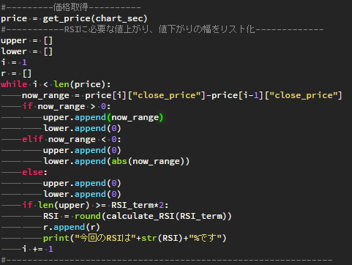Click the comment line containing 価格取得

71,7
